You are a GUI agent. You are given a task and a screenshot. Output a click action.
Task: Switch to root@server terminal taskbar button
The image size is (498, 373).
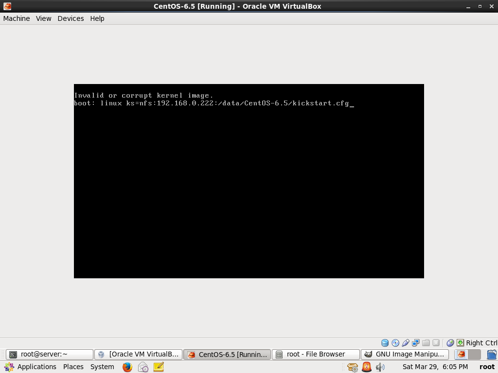coord(50,354)
